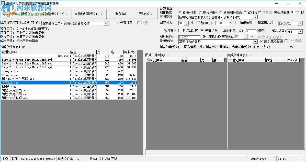Choose the 视频图片混合 radio option
306x162 pixels.
[x=221, y=13]
